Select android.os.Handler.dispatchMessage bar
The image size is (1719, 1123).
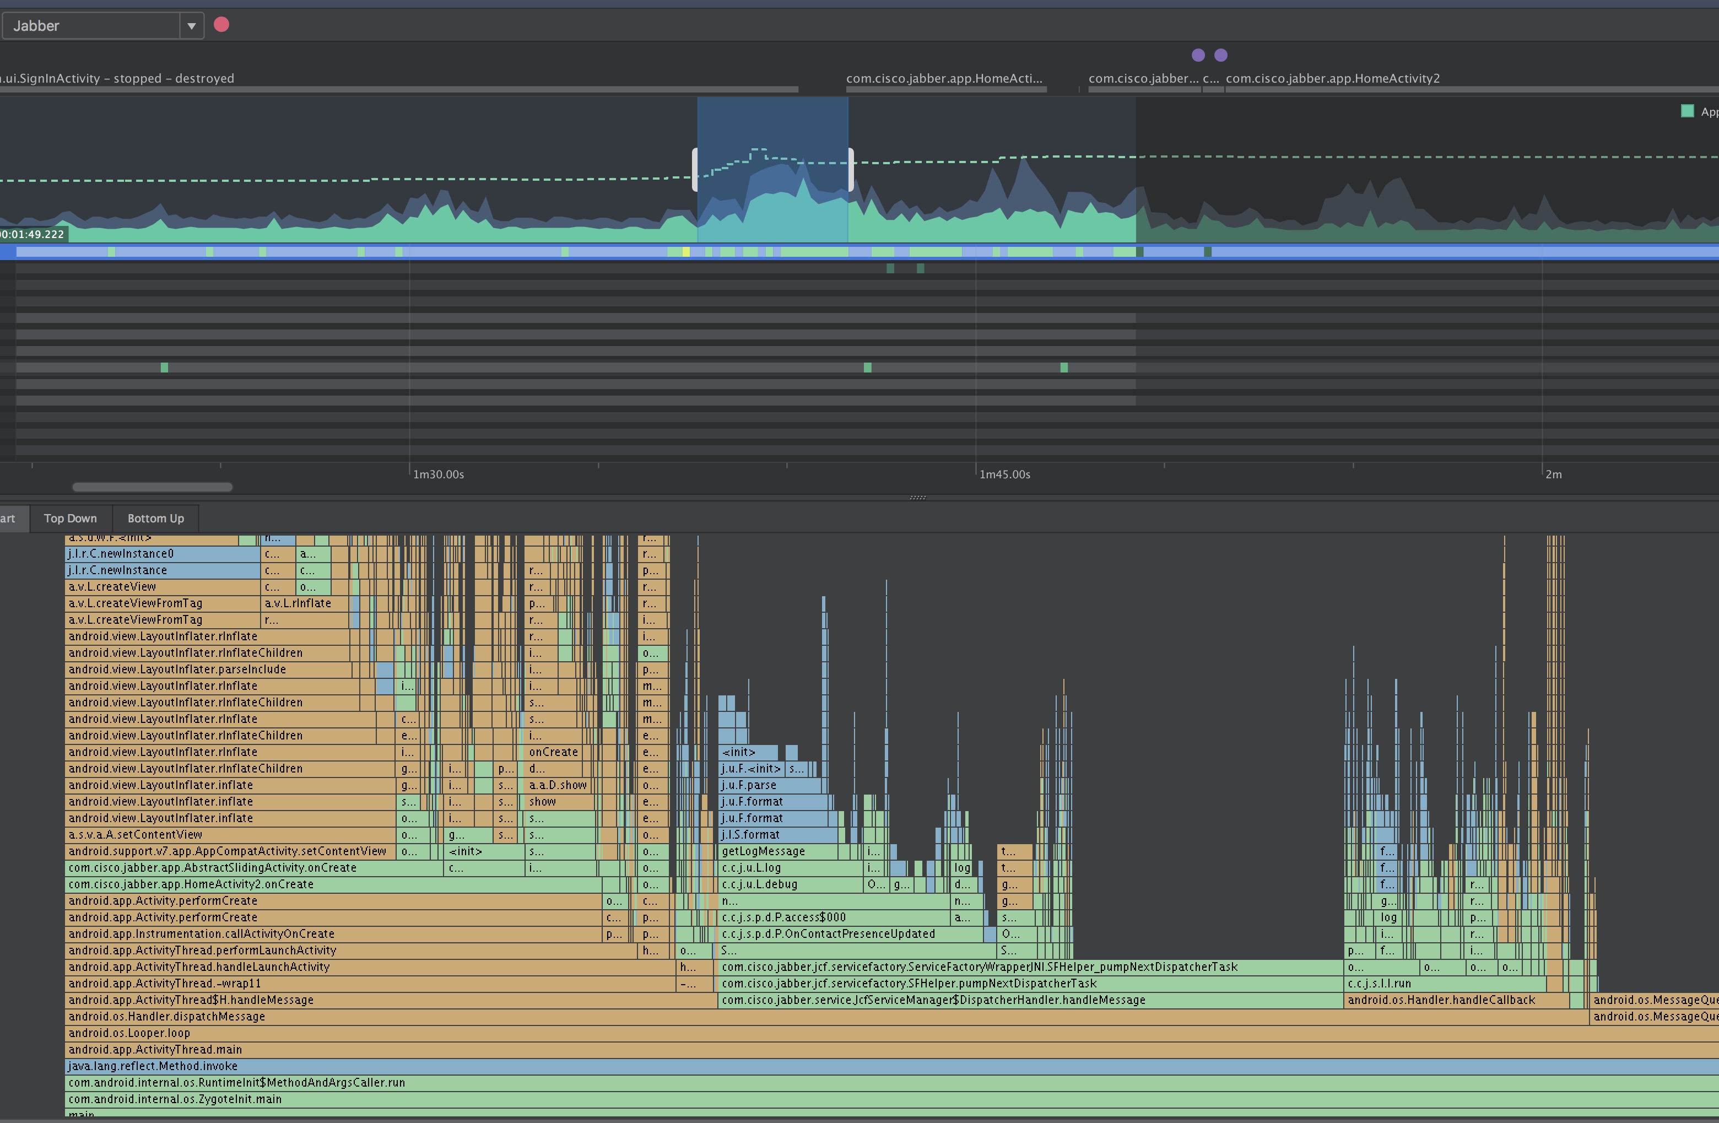(827, 1017)
